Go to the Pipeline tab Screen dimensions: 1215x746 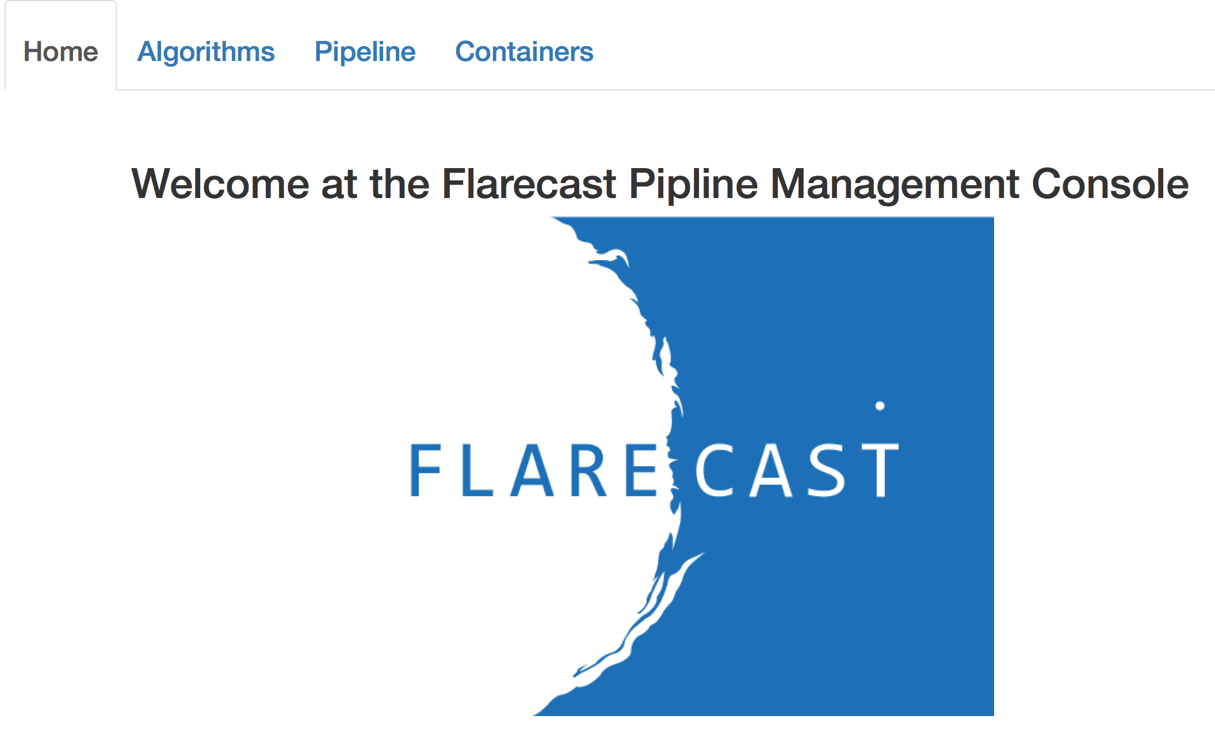click(365, 52)
